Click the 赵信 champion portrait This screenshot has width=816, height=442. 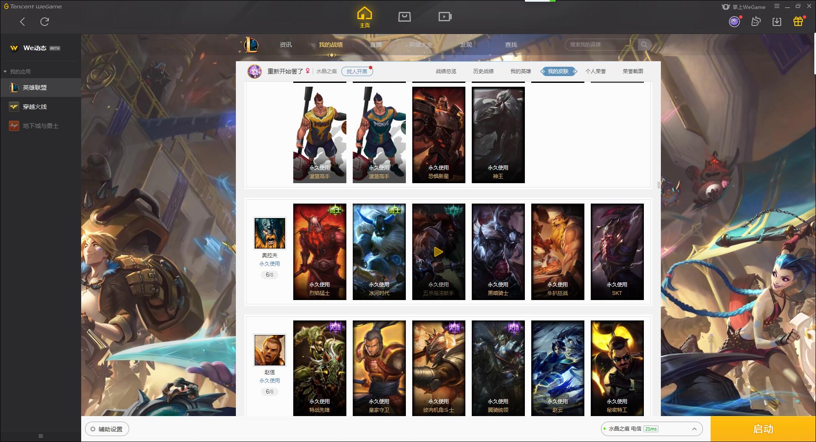[x=270, y=350]
